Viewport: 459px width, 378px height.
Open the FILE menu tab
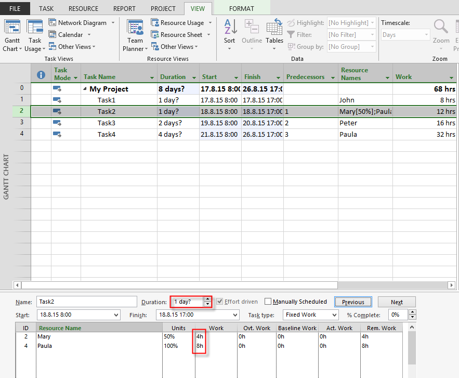[15, 8]
